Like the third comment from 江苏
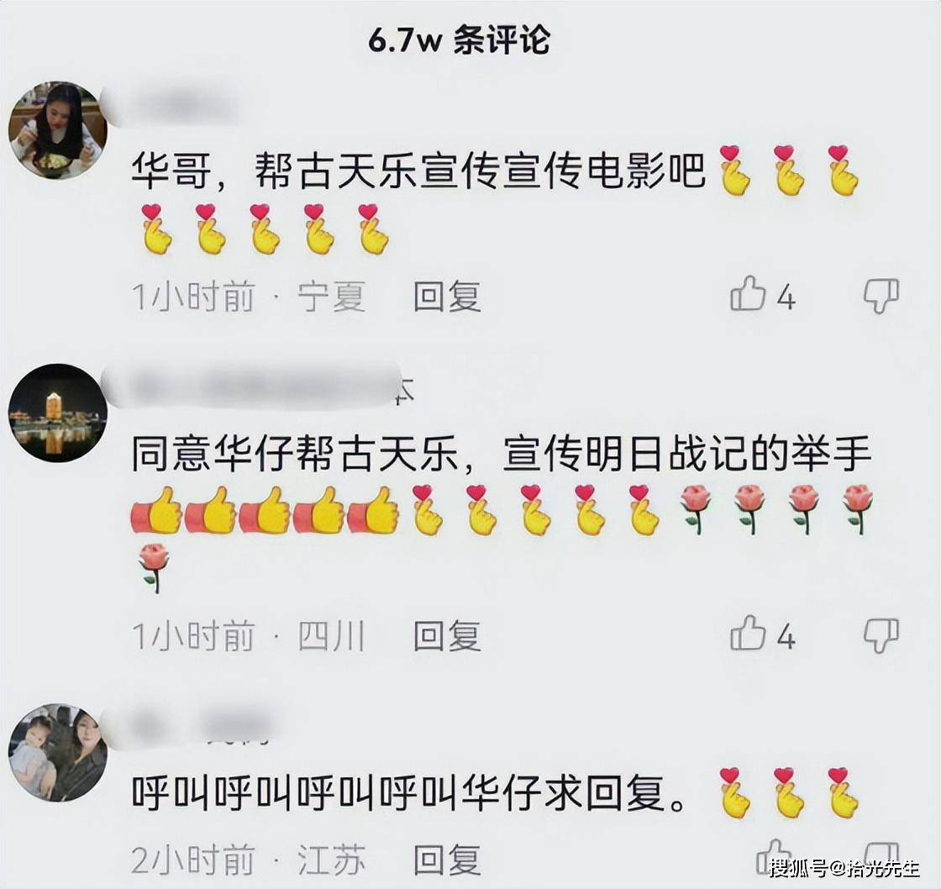941x889 pixels. pyautogui.click(x=774, y=855)
